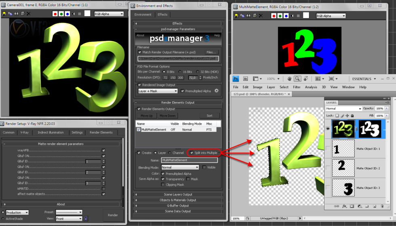Viewport: 396px width, 226px height.
Task: Toggle Clipping Mask checkbox
Action: 163,185
